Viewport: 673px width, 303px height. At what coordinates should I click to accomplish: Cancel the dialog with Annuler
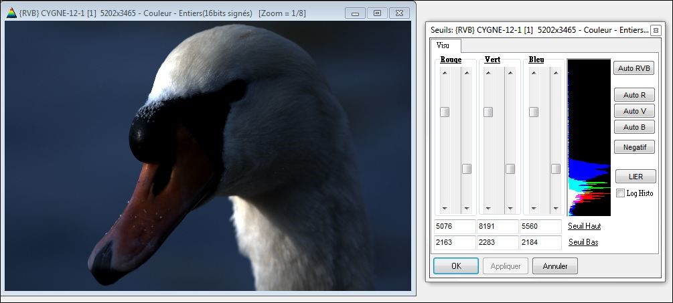coord(554,266)
